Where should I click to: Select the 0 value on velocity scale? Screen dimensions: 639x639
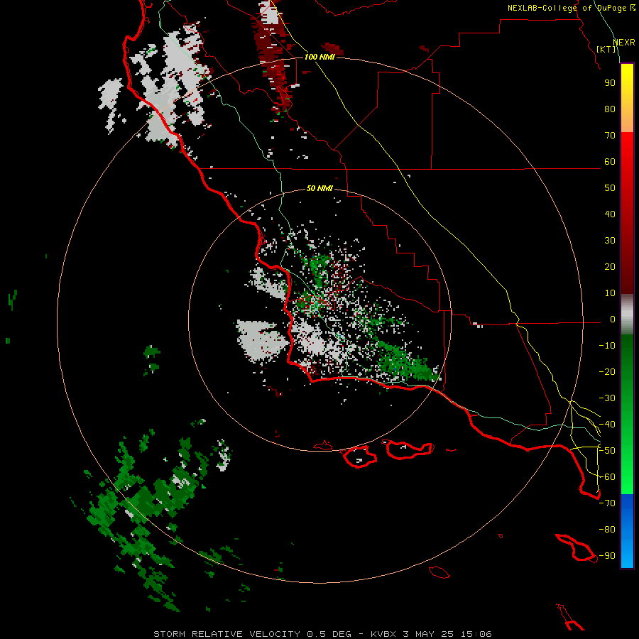click(x=613, y=319)
